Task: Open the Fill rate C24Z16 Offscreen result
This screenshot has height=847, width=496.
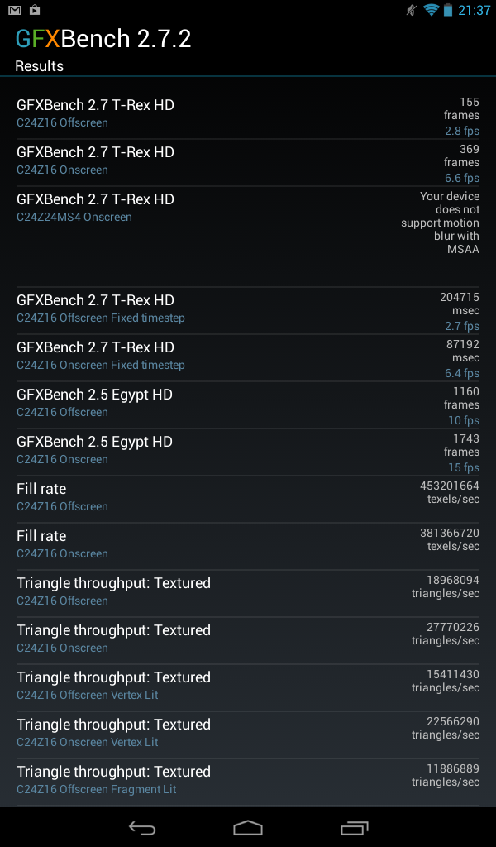Action: (248, 499)
